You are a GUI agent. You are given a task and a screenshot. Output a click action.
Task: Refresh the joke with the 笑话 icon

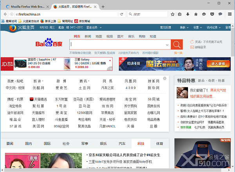(192, 42)
